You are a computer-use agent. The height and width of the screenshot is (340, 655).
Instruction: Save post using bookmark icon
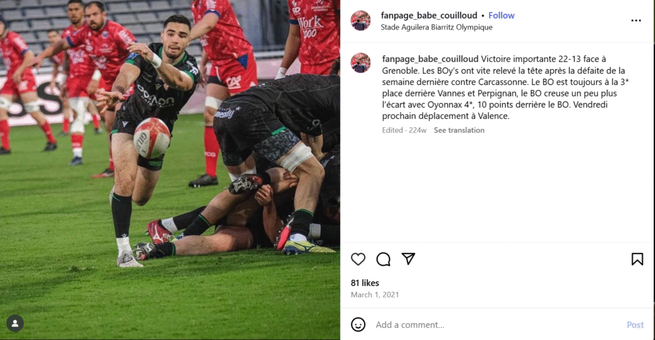(x=637, y=259)
